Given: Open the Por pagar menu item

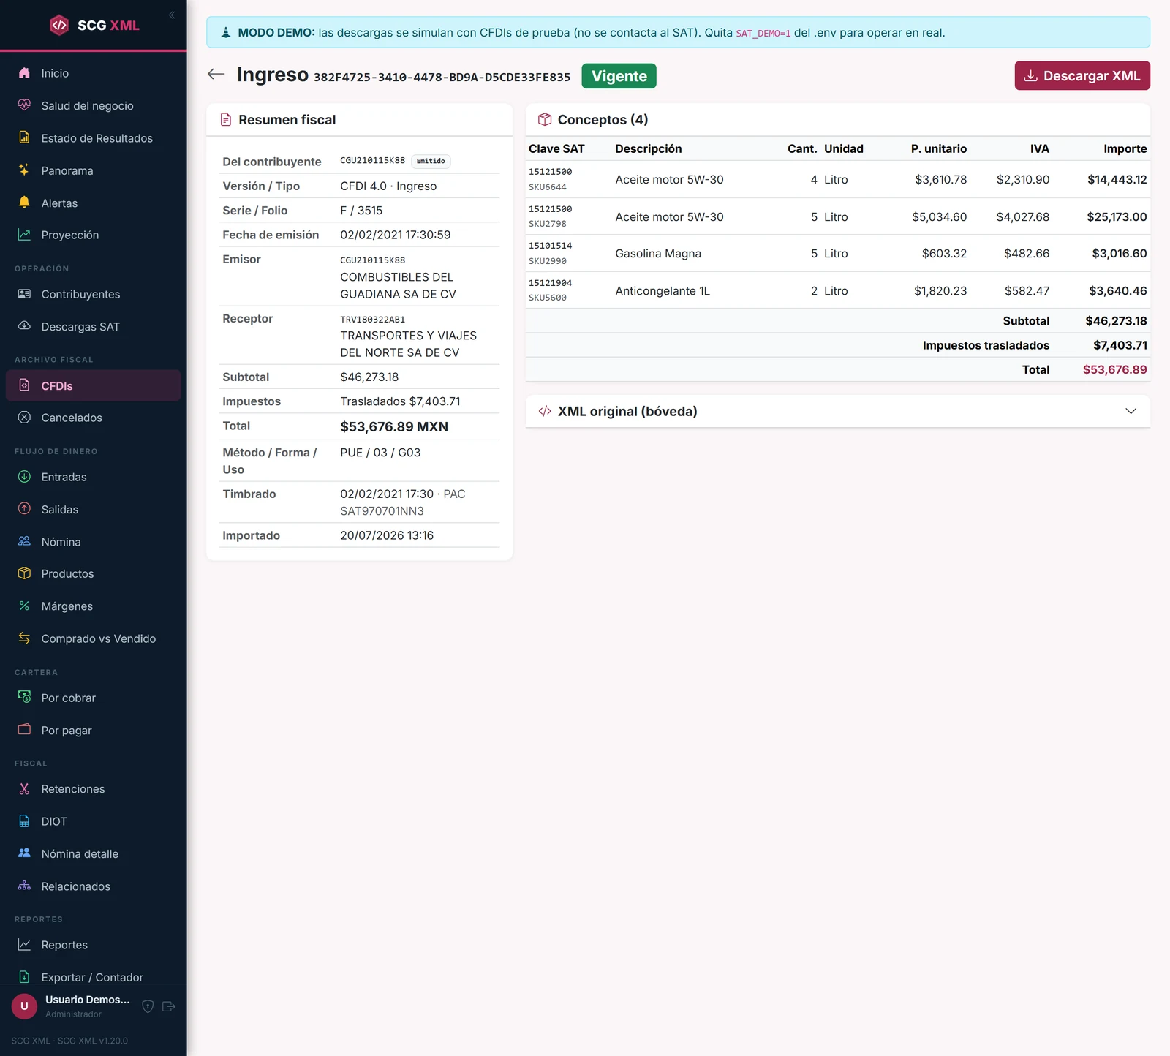Looking at the screenshot, I should (x=94, y=730).
